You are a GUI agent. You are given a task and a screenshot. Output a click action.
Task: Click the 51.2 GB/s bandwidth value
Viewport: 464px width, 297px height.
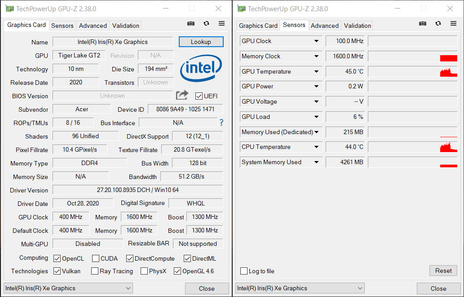point(191,176)
